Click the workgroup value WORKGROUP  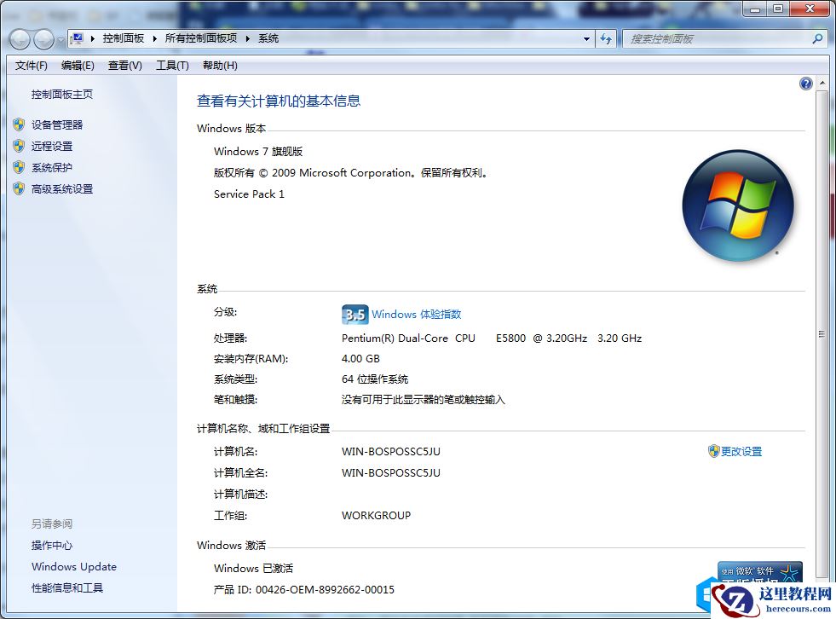pos(376,516)
